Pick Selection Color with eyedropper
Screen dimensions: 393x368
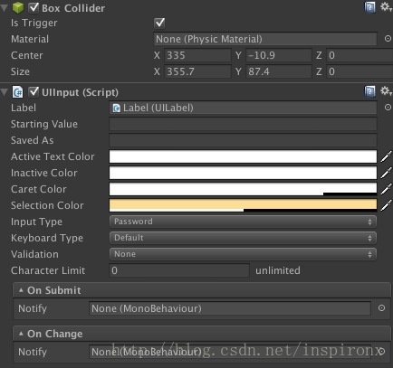click(386, 205)
